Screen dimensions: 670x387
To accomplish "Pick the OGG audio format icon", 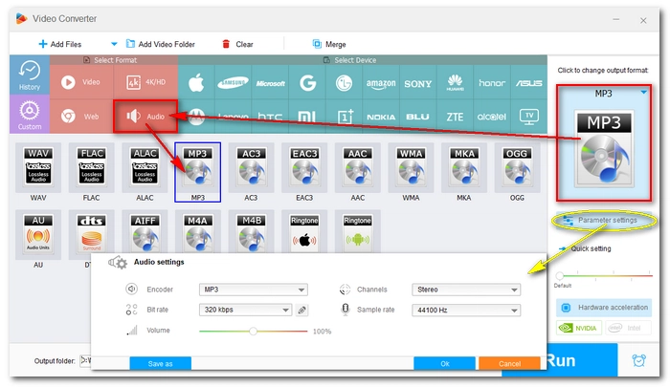I will [x=518, y=168].
